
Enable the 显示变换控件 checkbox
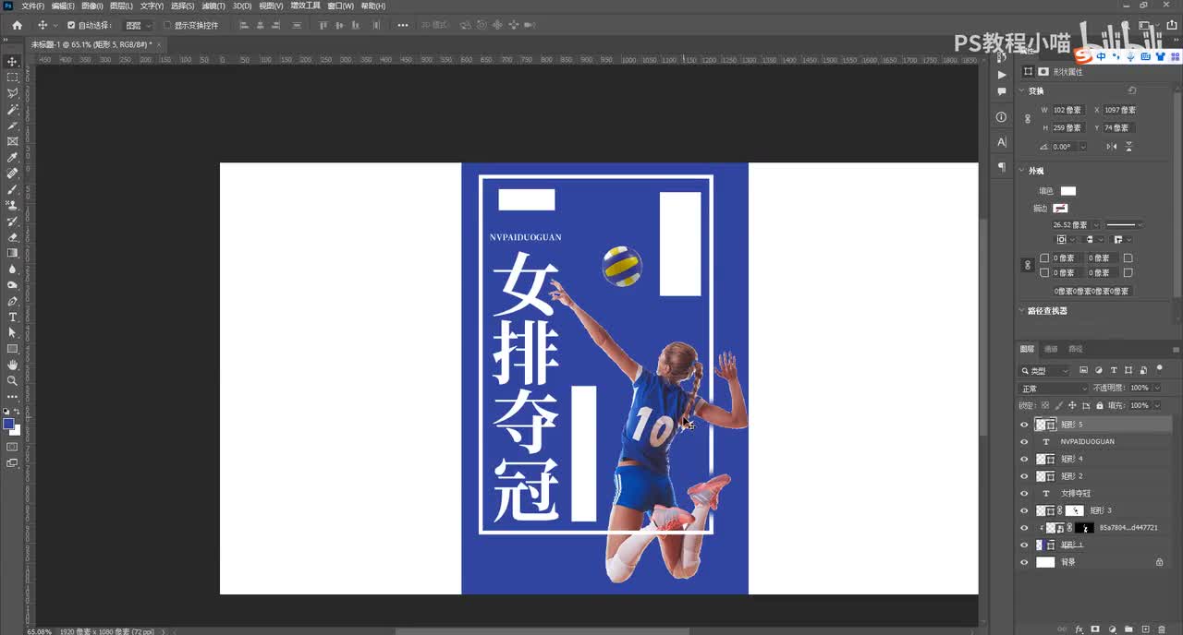(167, 25)
